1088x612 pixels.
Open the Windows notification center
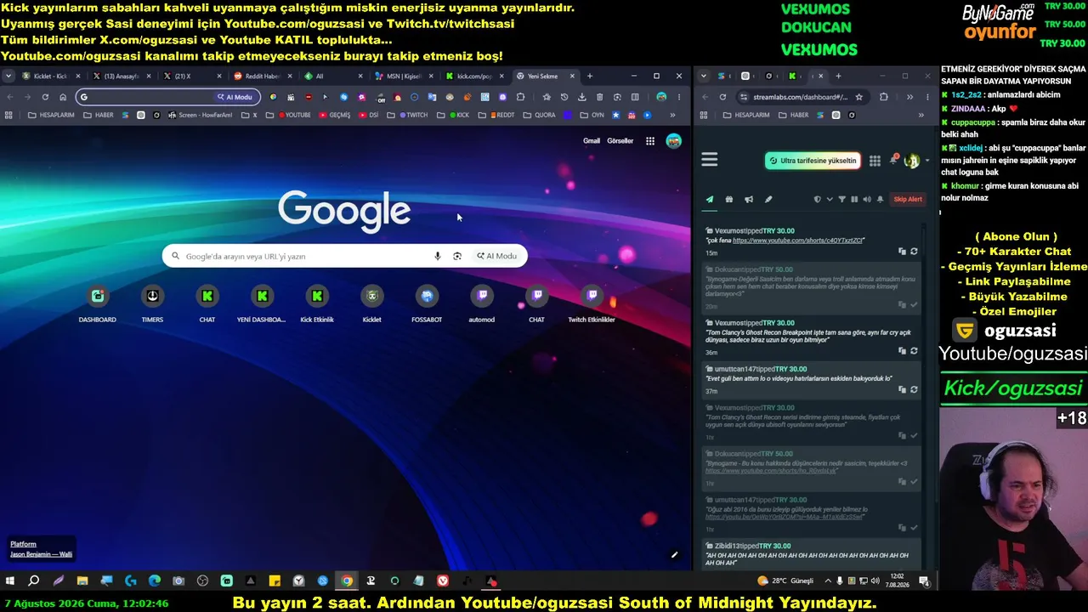pos(924,581)
